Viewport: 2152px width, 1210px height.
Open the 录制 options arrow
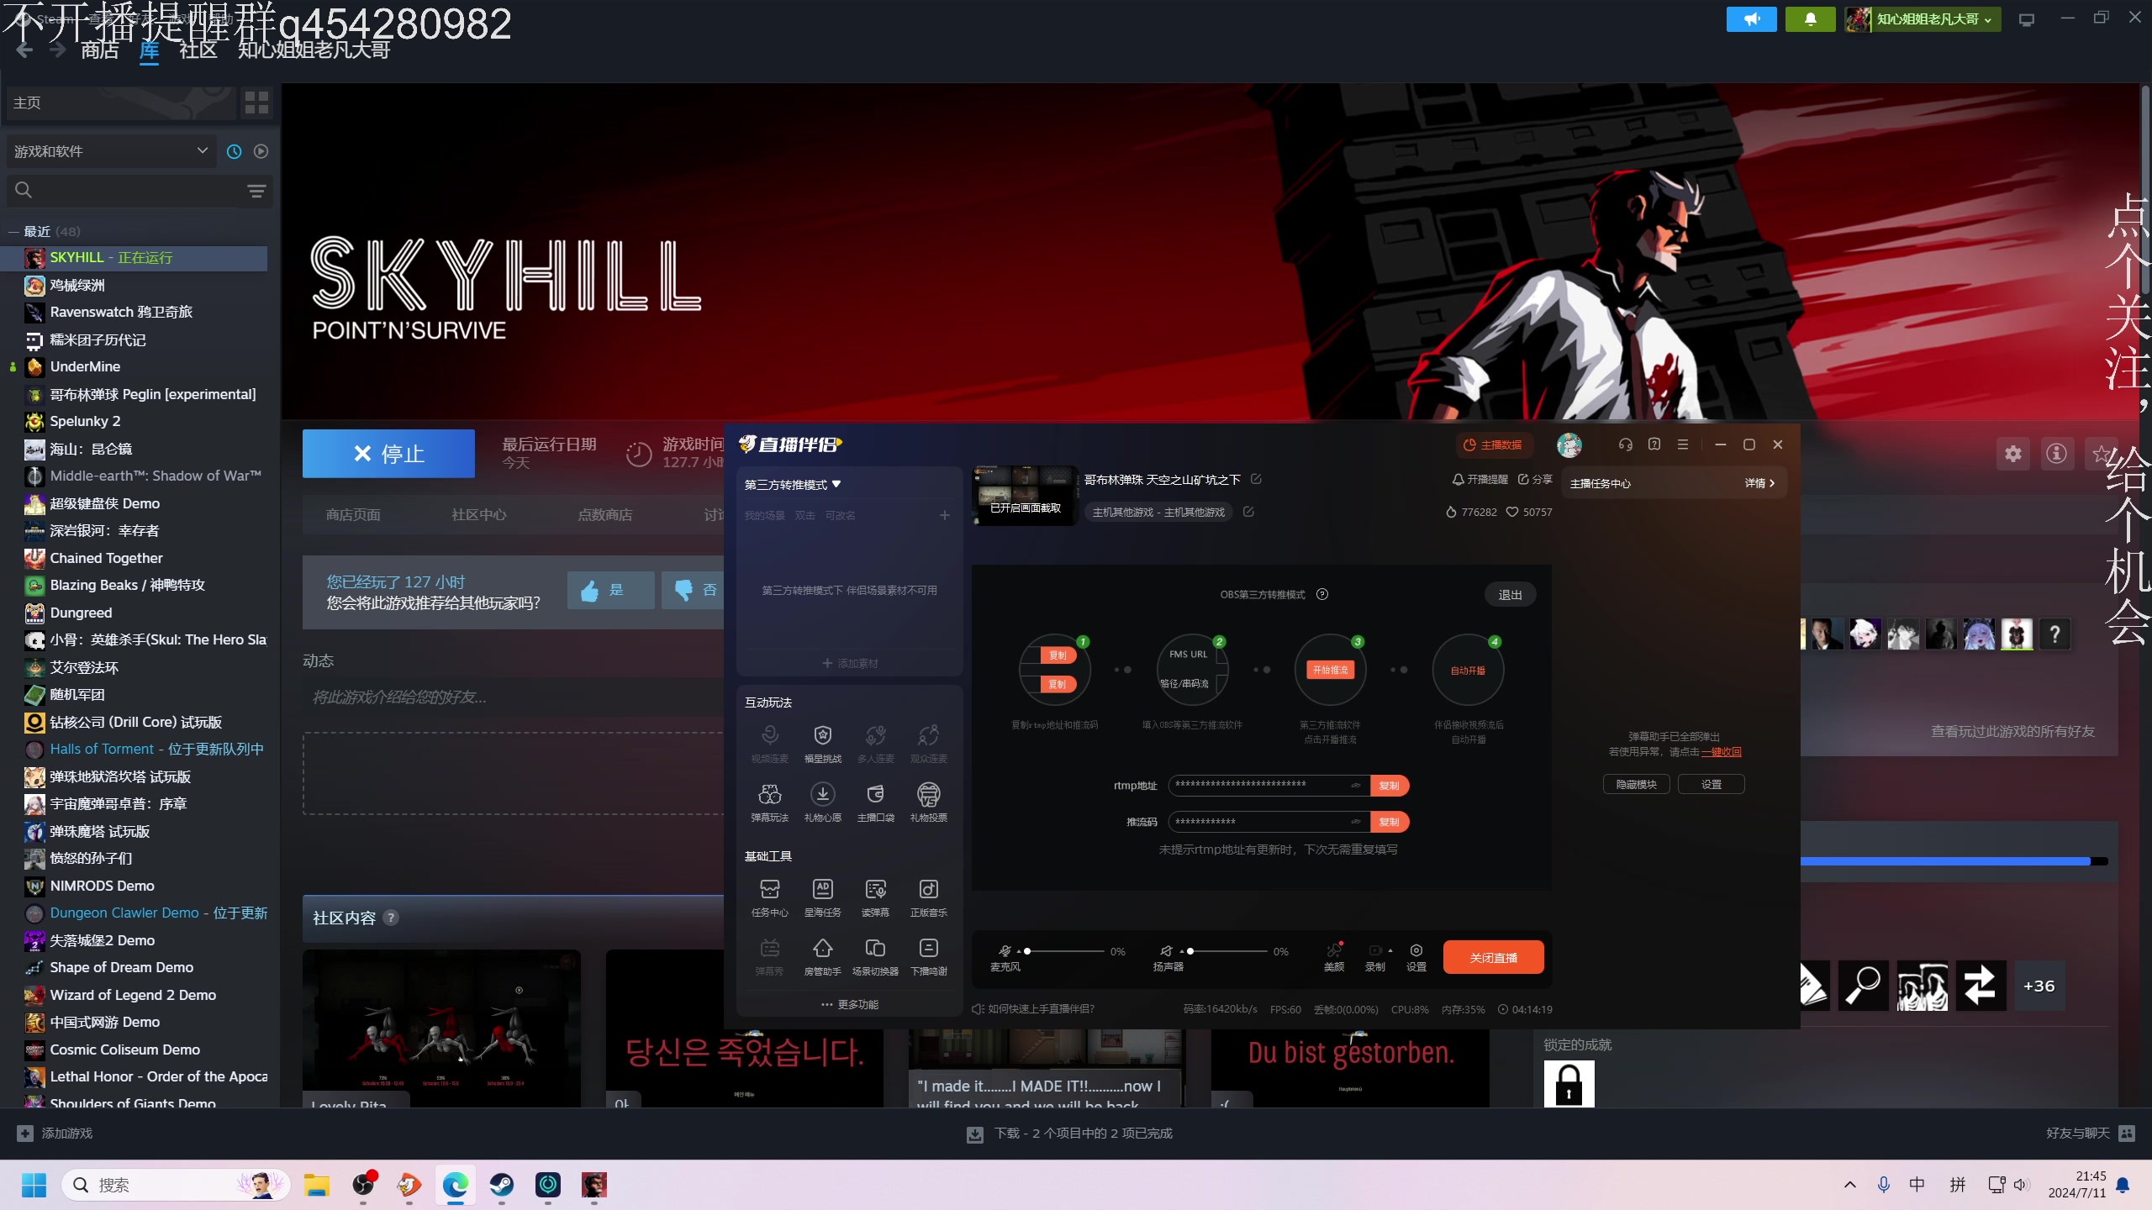pos(1390,950)
